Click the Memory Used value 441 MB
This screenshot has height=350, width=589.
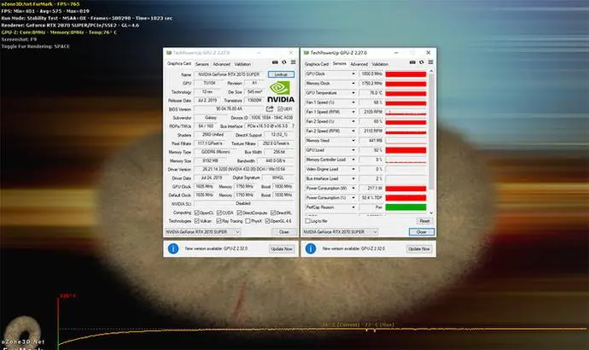click(x=371, y=141)
